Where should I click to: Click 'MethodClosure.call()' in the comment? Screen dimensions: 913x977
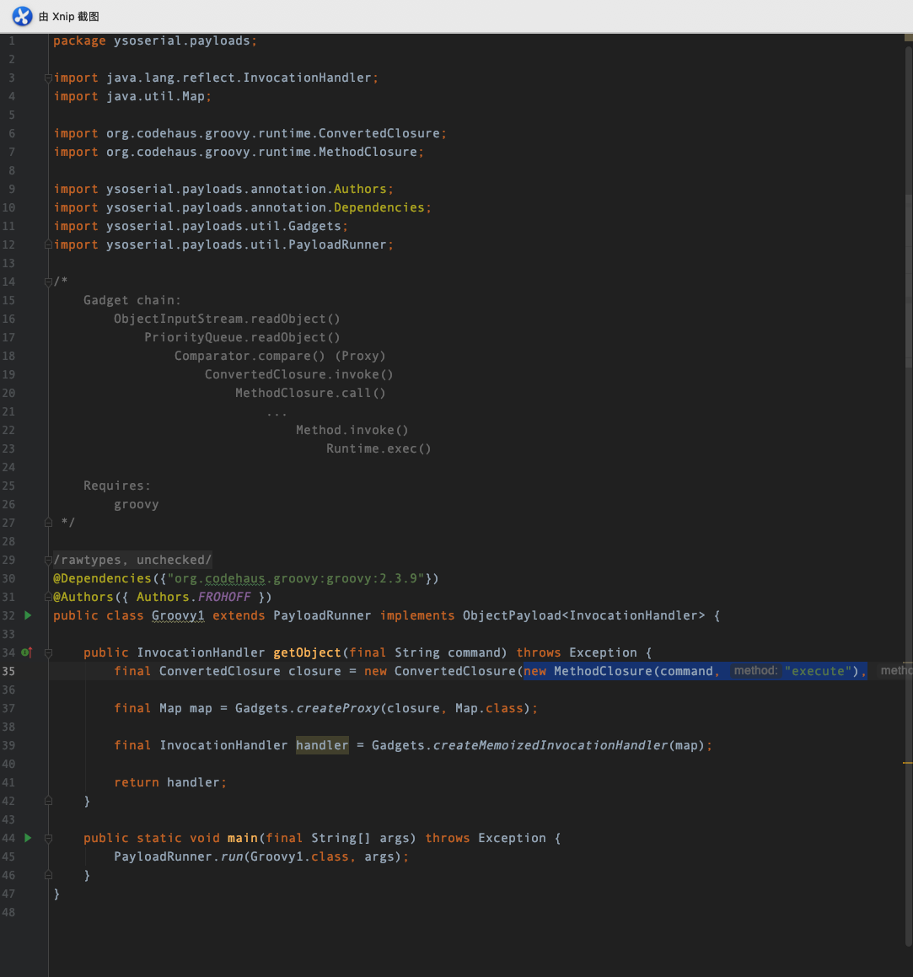coord(310,393)
